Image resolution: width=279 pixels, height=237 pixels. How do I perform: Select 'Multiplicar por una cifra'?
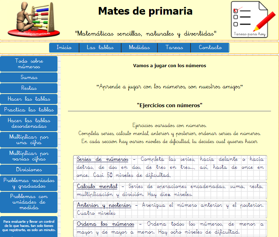tap(29, 140)
